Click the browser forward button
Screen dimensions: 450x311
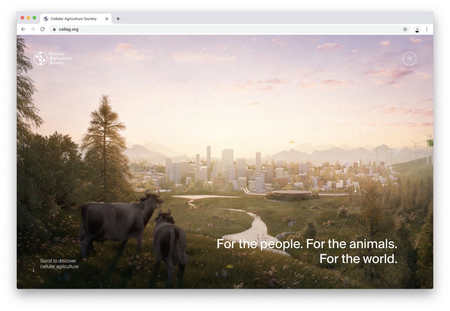pos(33,29)
